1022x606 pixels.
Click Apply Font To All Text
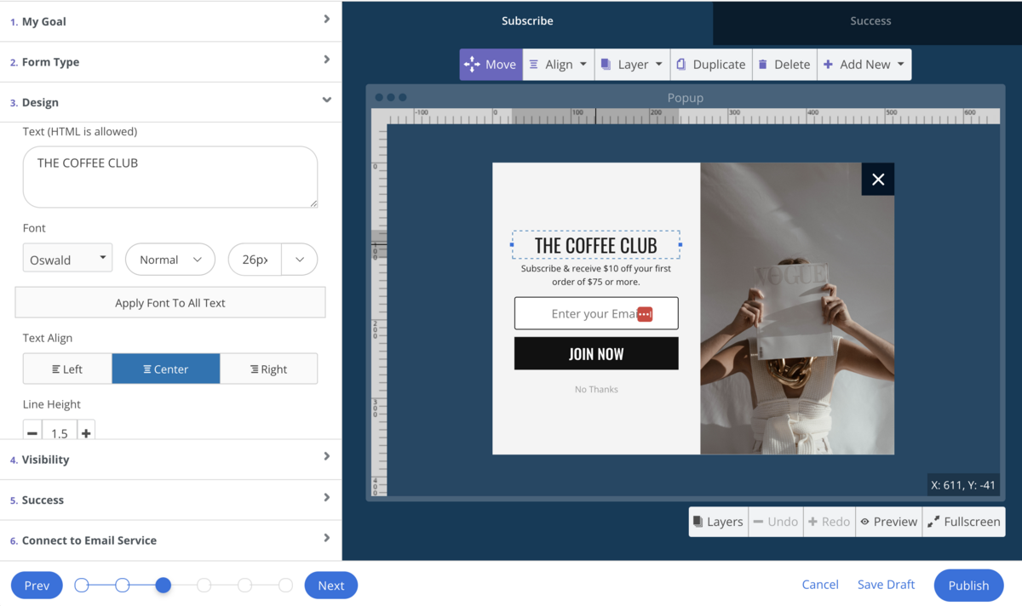point(170,303)
